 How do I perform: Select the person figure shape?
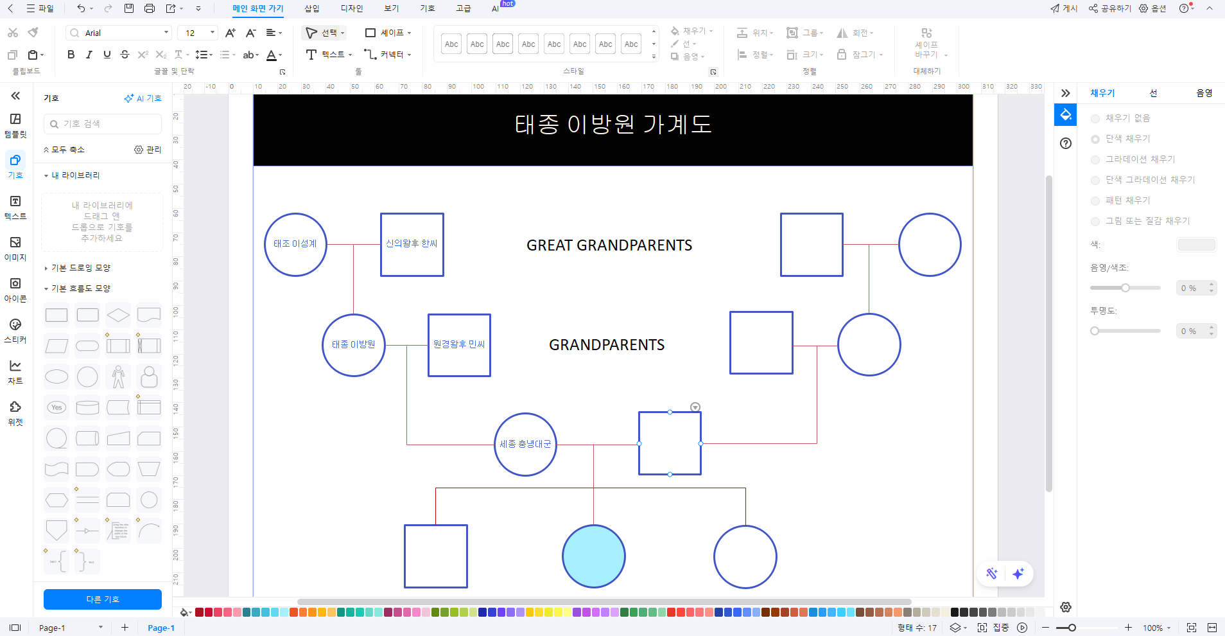tap(118, 376)
